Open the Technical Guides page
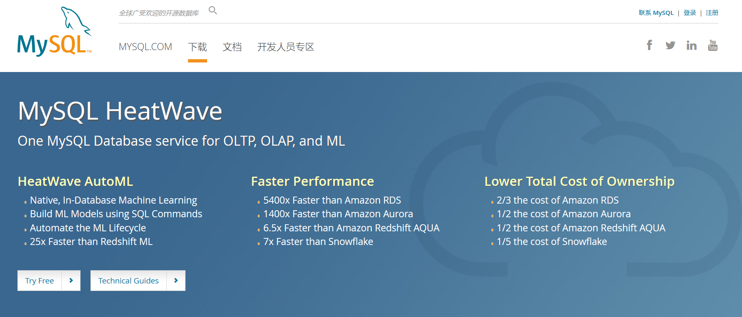Viewport: 742px width, 317px height. click(128, 281)
